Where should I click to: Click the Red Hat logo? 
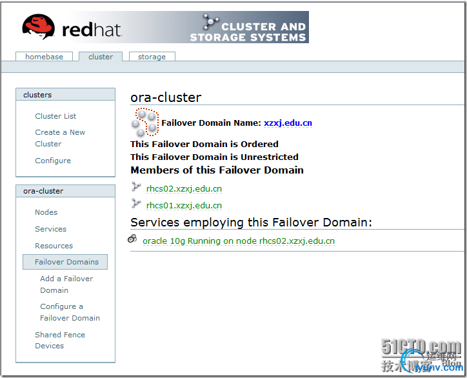click(72, 27)
